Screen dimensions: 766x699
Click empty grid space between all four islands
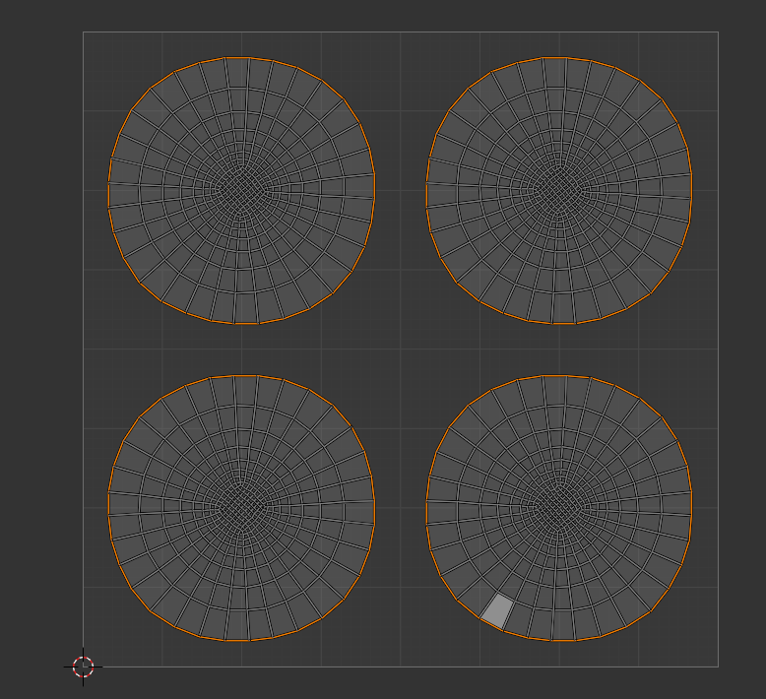pos(401,349)
